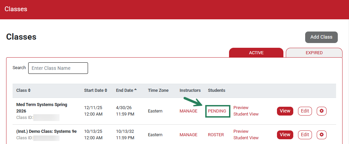Screen dimensions: 349x144
Task: Open PENDING students for Med Term Systems
Action: [x=217, y=111]
